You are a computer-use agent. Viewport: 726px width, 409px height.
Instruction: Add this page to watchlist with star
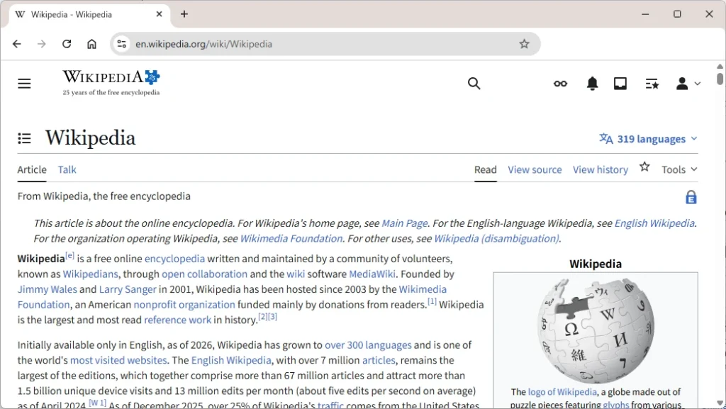(644, 167)
